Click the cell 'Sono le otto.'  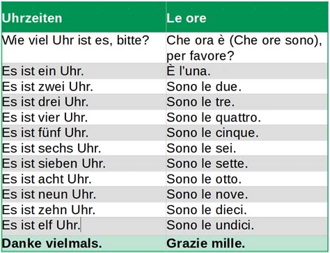[x=247, y=179]
